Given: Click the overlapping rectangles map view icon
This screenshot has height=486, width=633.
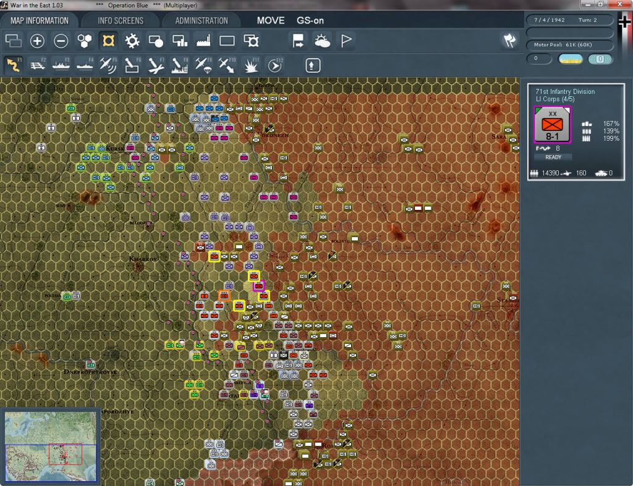Looking at the screenshot, I should 14,41.
